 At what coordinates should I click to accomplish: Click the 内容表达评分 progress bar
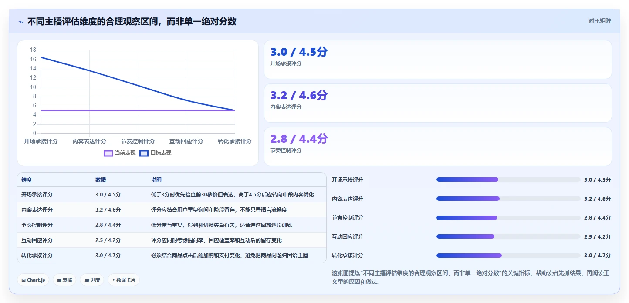coord(508,199)
